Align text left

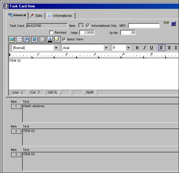(162, 48)
